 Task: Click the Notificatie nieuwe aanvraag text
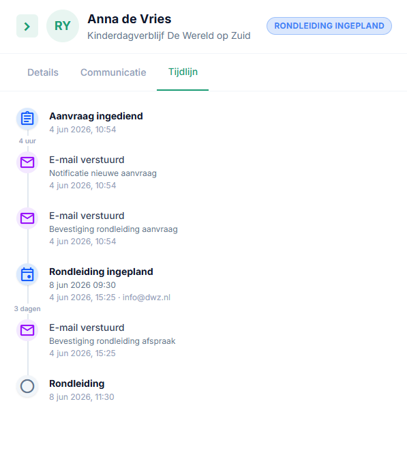(103, 173)
